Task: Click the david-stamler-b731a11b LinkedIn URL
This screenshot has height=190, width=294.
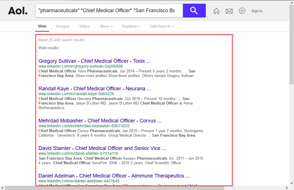Action: click(78, 153)
